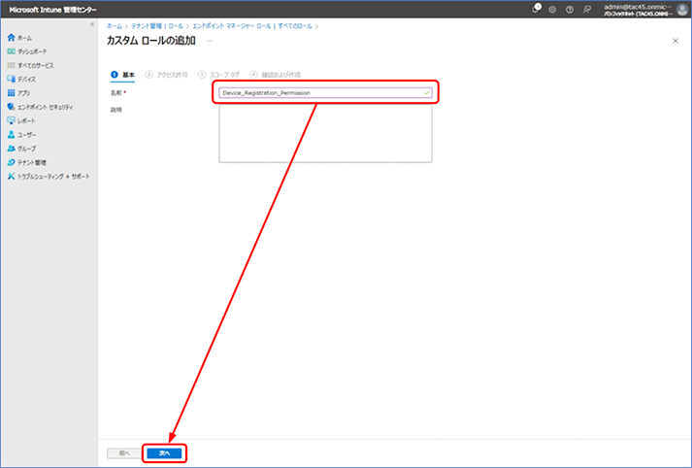Click the デバイス icon in sidebar
The width and height of the screenshot is (692, 468).
click(11, 79)
